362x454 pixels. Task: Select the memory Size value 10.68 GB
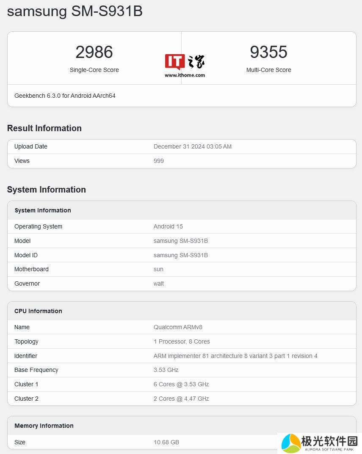[x=166, y=442]
